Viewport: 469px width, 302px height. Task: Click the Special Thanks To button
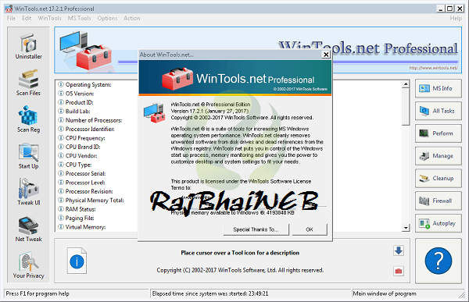click(x=256, y=229)
